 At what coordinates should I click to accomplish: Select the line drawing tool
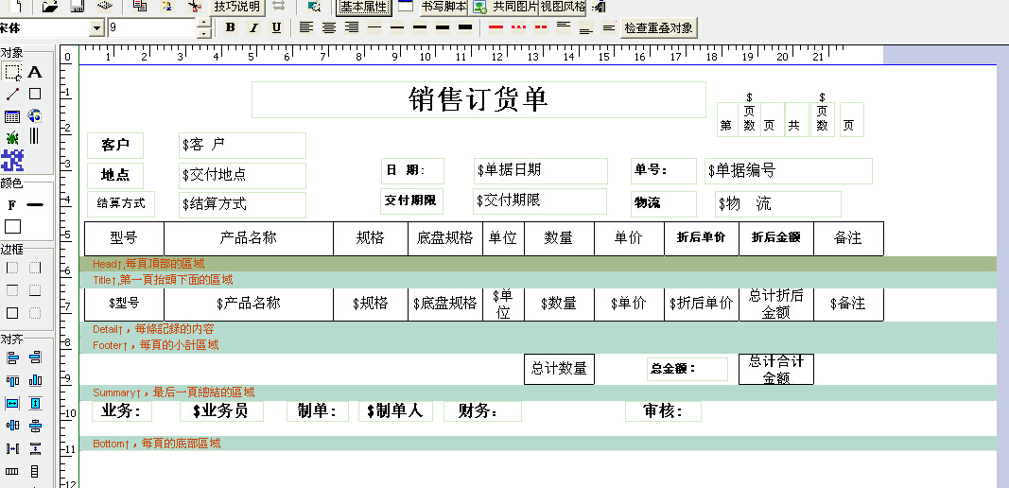tap(12, 95)
